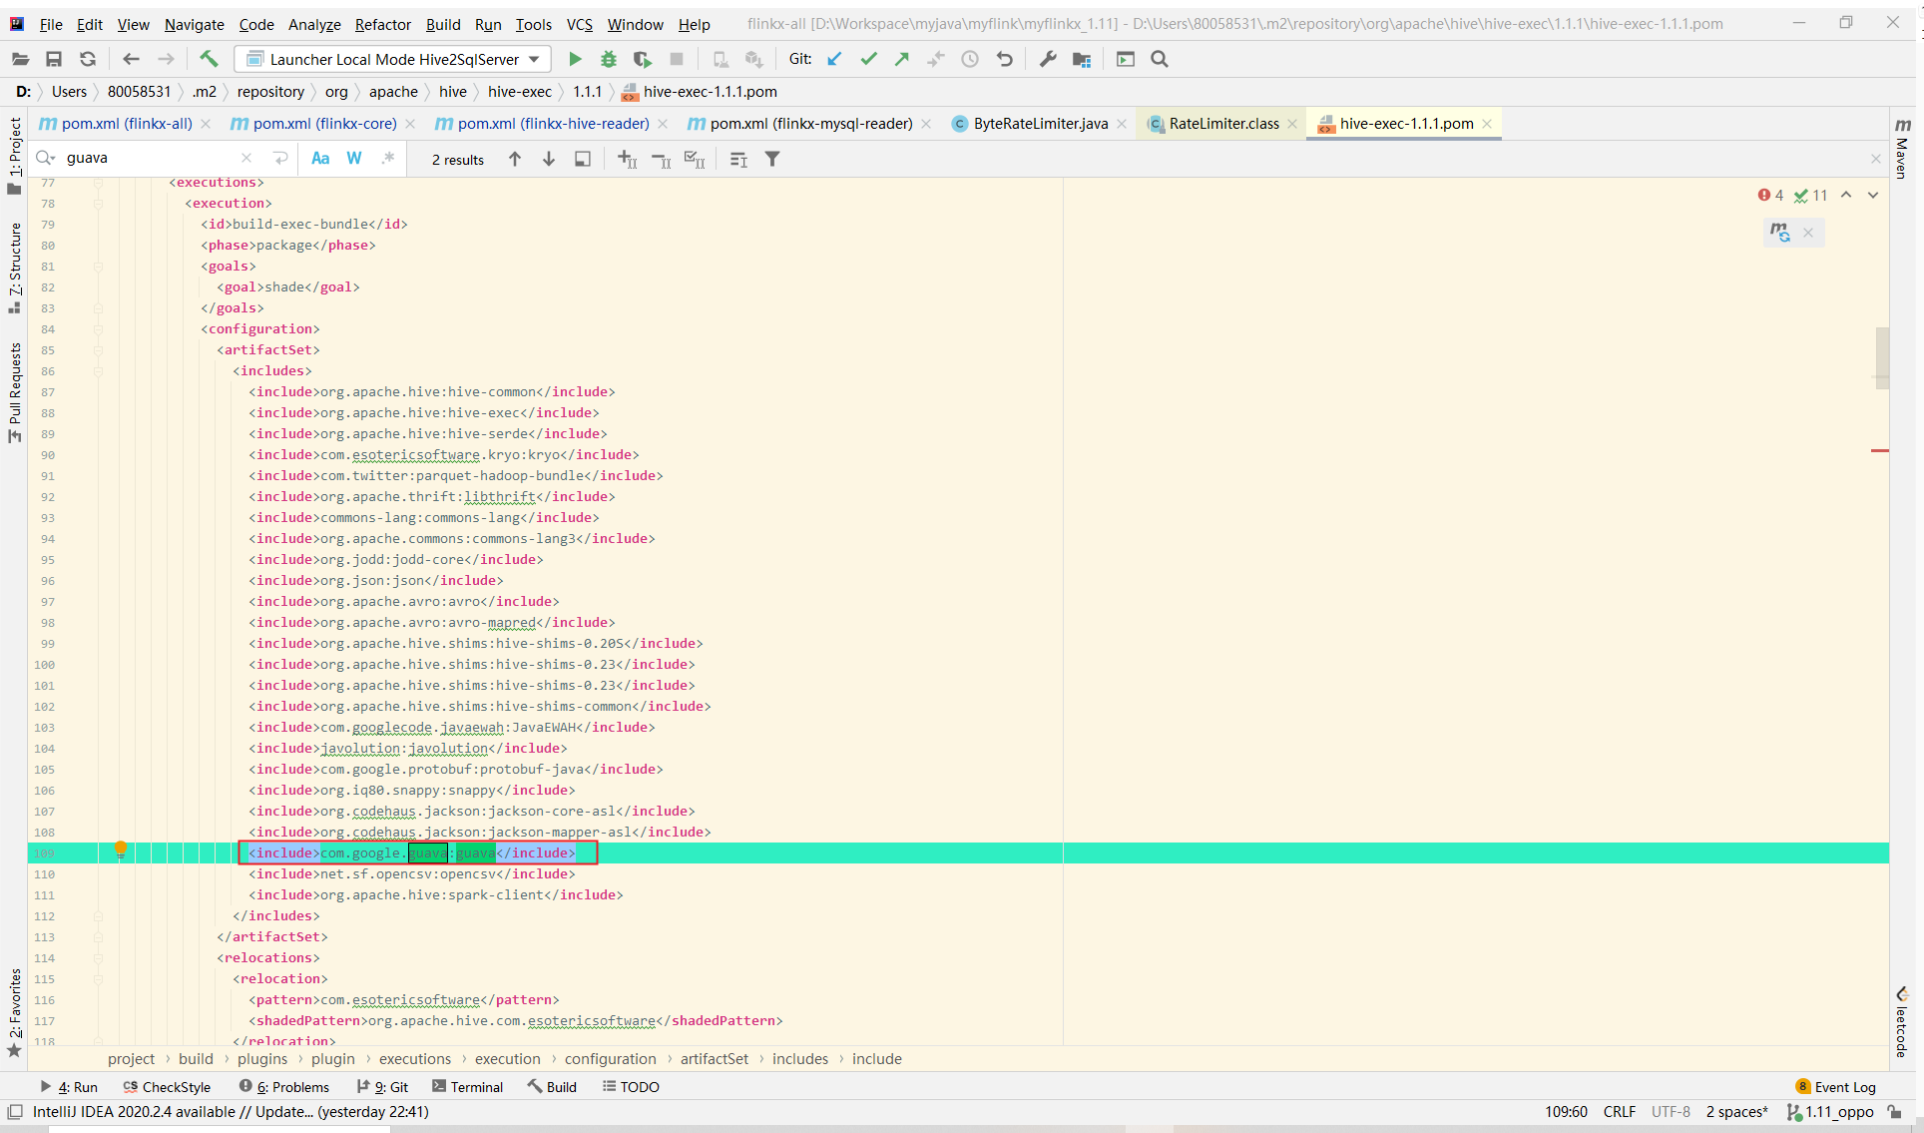Click the green Build hammer icon
Viewport: 1924px width, 1133px height.
(x=209, y=59)
